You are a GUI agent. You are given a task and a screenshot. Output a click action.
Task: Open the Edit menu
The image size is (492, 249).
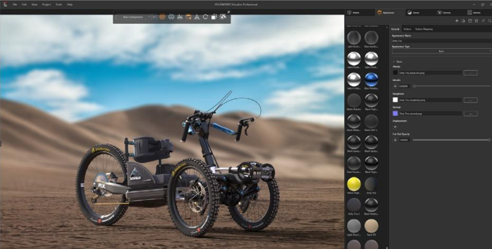pos(24,5)
